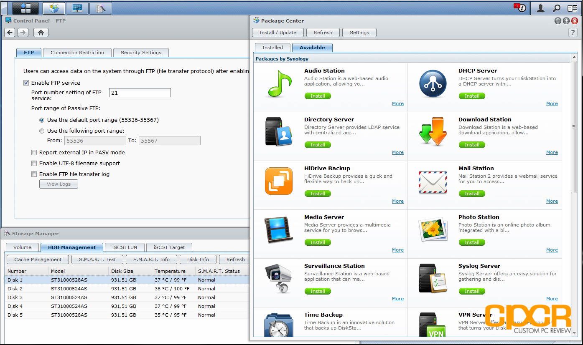Click the Install / Update button
Viewport: 583px width, 345px height.
coord(278,33)
